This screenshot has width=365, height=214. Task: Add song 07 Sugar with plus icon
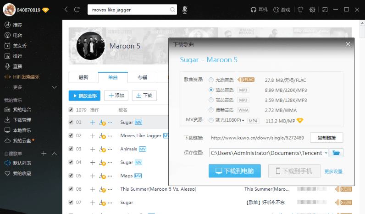click(93, 203)
